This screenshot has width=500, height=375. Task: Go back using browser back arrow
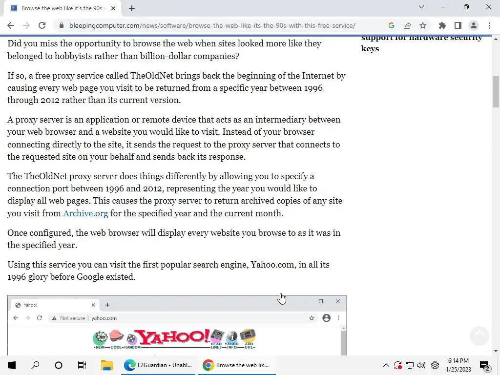click(x=11, y=25)
